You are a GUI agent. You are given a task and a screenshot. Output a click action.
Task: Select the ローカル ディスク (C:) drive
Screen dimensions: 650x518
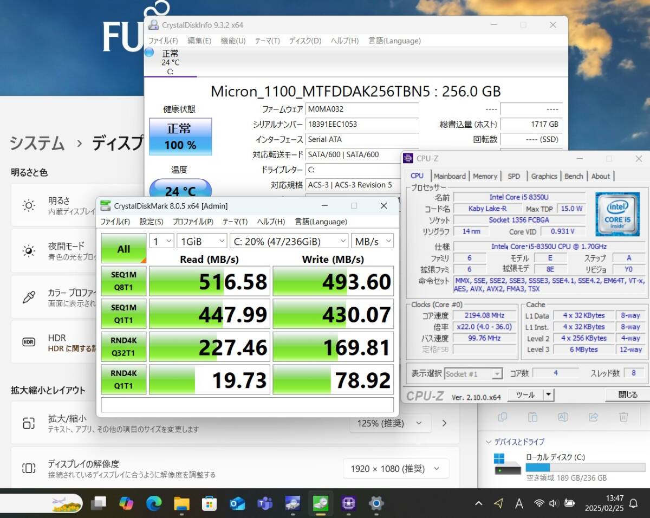click(569, 467)
